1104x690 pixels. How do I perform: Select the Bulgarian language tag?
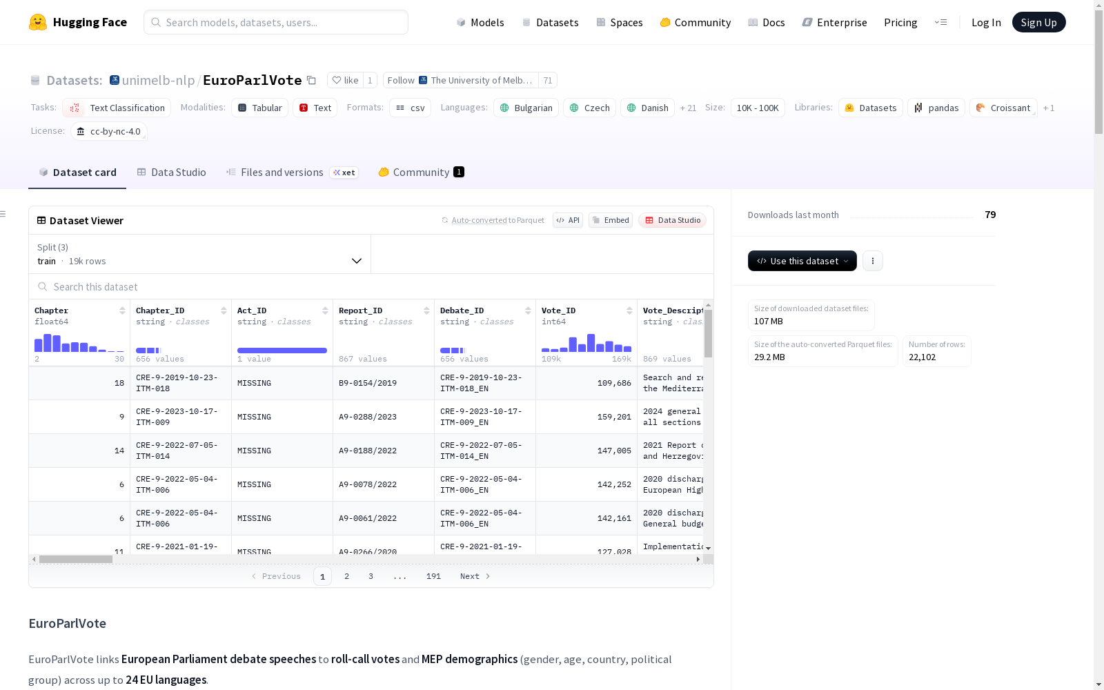(526, 108)
